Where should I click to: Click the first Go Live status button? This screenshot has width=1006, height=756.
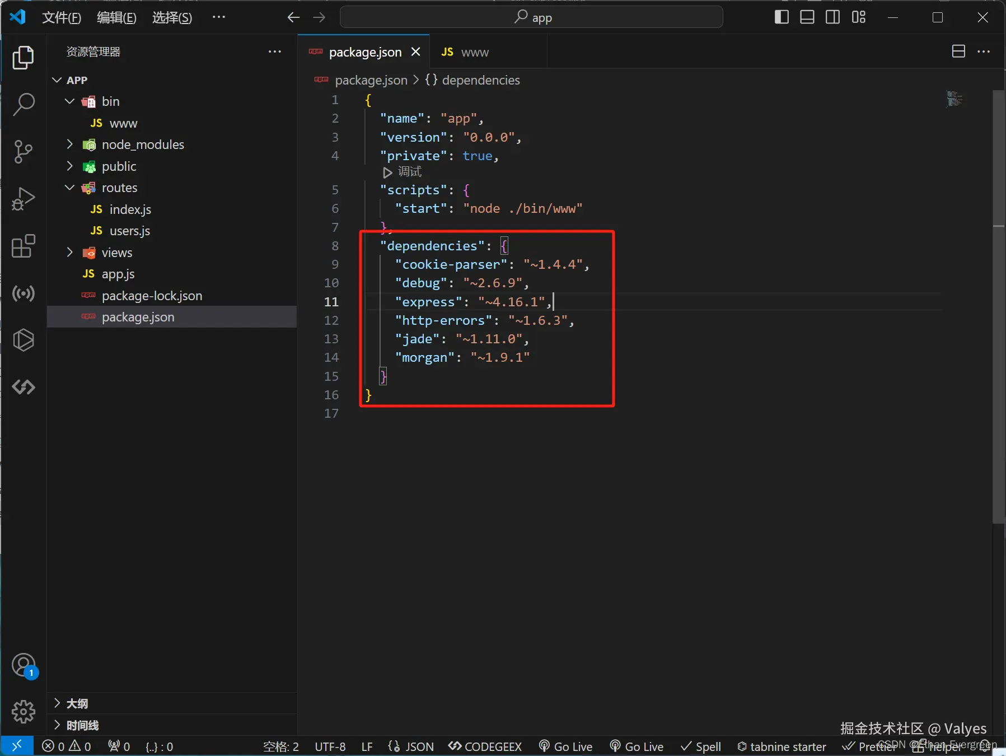565,746
